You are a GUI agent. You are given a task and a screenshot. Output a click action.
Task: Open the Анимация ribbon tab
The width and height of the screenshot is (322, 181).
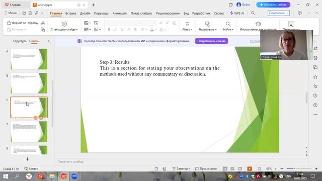[120, 13]
